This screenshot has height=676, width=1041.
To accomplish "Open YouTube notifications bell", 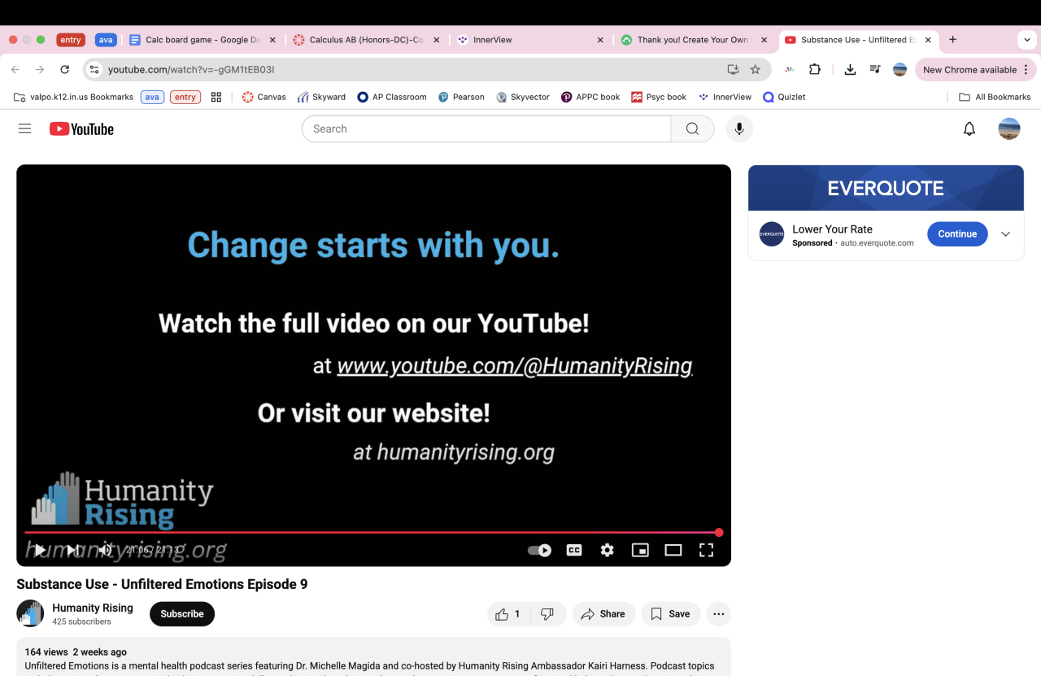I will [x=969, y=129].
